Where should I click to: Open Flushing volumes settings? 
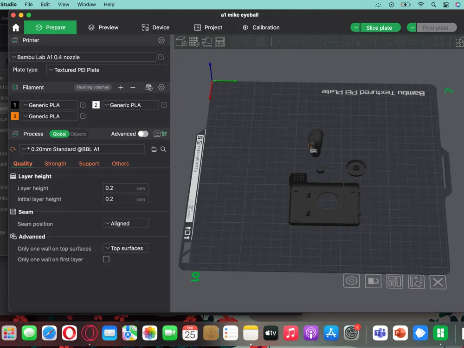pos(93,87)
